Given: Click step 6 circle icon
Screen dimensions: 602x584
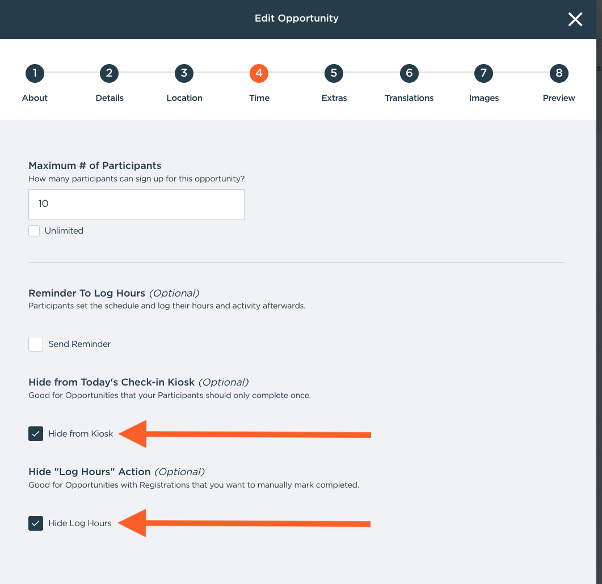Looking at the screenshot, I should point(409,73).
